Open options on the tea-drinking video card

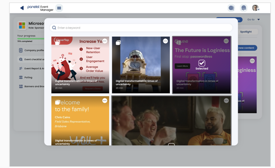[226, 101]
